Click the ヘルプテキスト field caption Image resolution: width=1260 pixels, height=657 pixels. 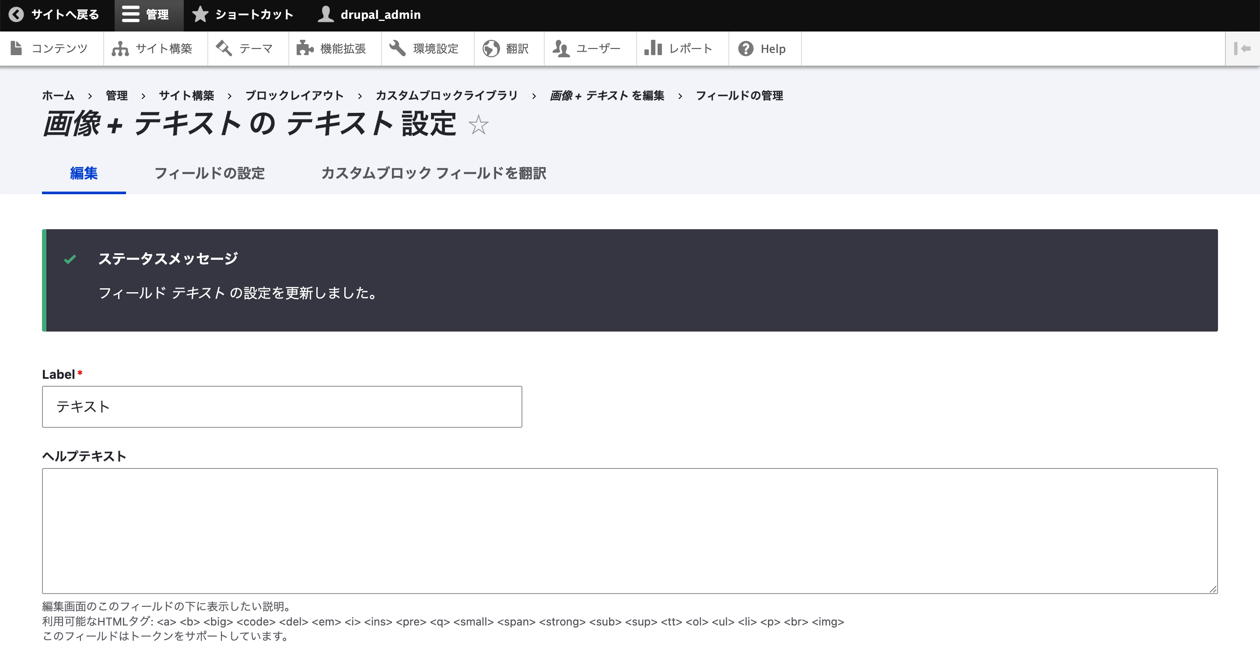84,456
